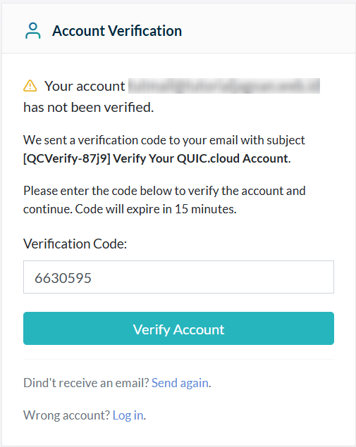Screen dimensions: 356x447
Task: Click the 'Wrong account?' text
Action: click(66, 415)
